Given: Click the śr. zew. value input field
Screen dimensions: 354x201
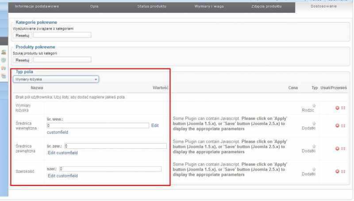Looking at the screenshot, I should 115,146.
